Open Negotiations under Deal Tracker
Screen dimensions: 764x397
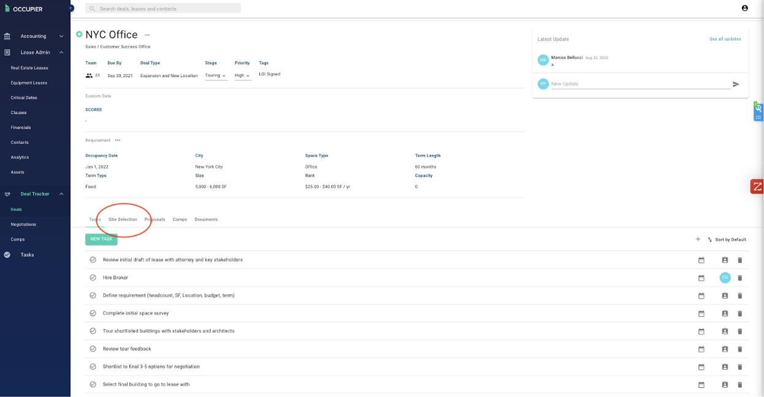[23, 224]
